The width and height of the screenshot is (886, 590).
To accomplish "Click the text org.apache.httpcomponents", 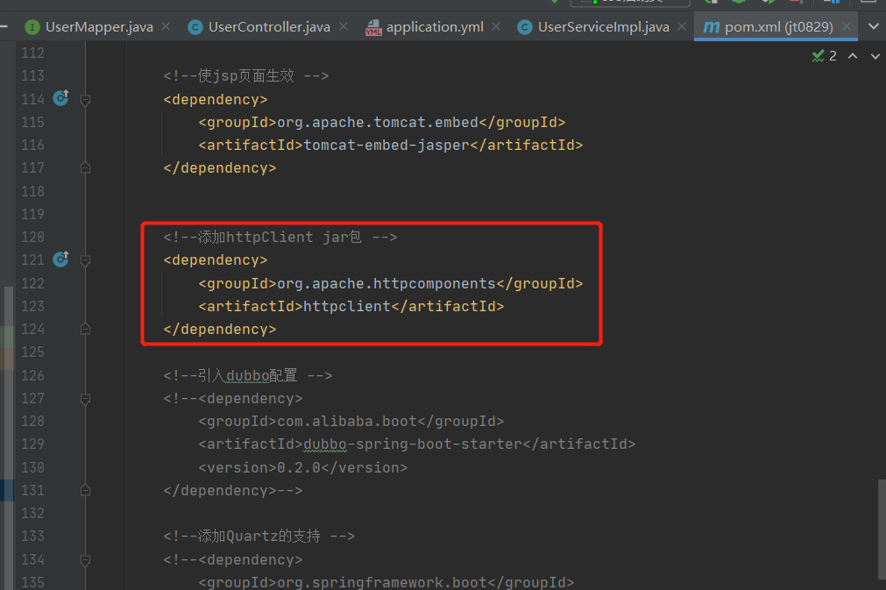I will coord(386,283).
